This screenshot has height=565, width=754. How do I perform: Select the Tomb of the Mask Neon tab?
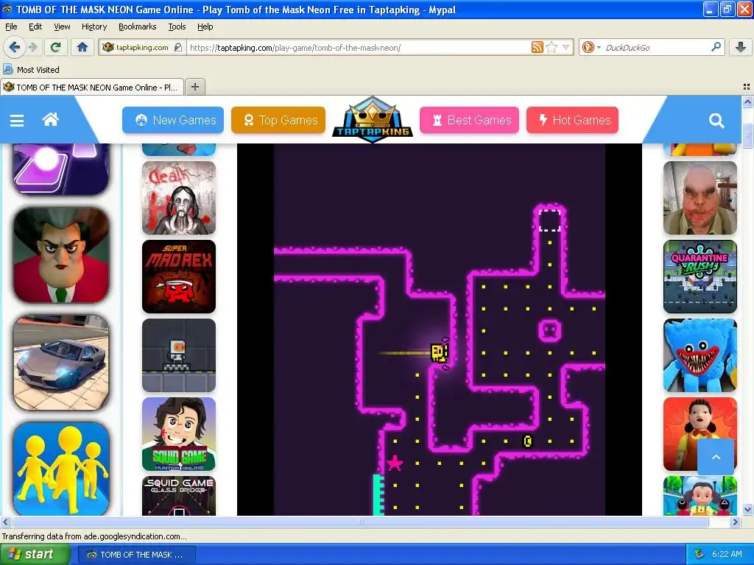tap(91, 88)
